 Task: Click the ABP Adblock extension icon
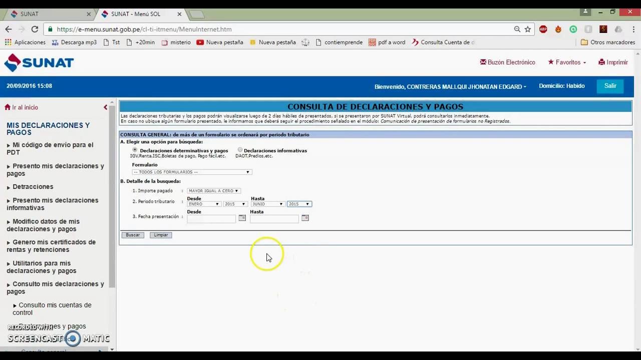tap(543, 29)
